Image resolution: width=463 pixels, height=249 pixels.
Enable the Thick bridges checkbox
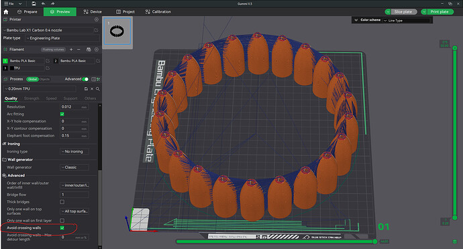tap(62, 202)
